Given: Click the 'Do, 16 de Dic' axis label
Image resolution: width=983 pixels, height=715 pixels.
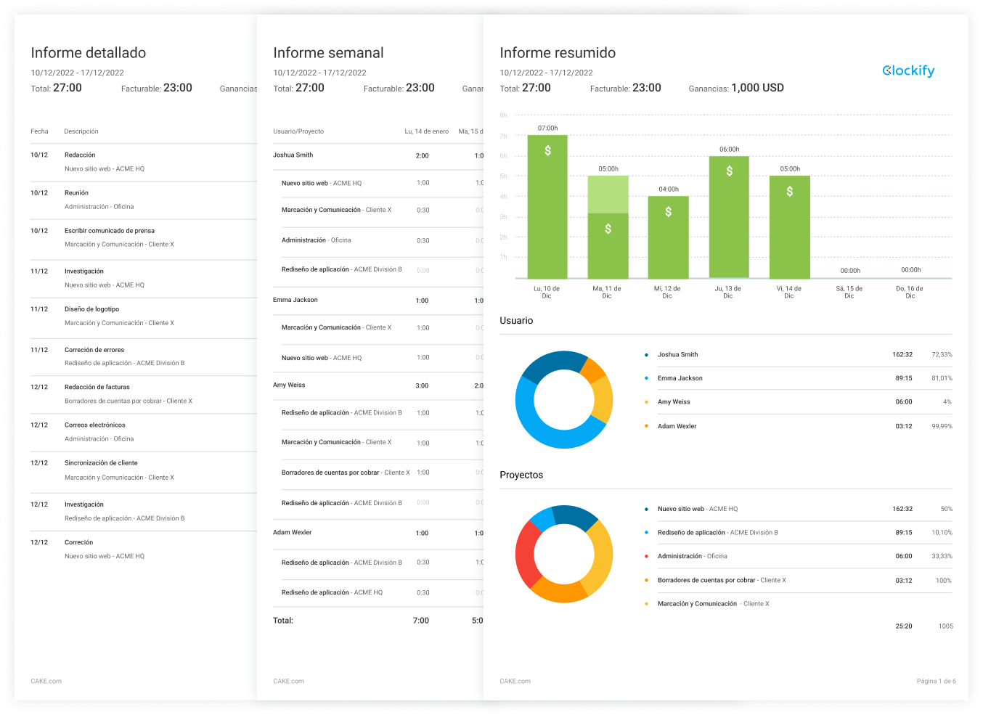Looking at the screenshot, I should click(x=910, y=292).
